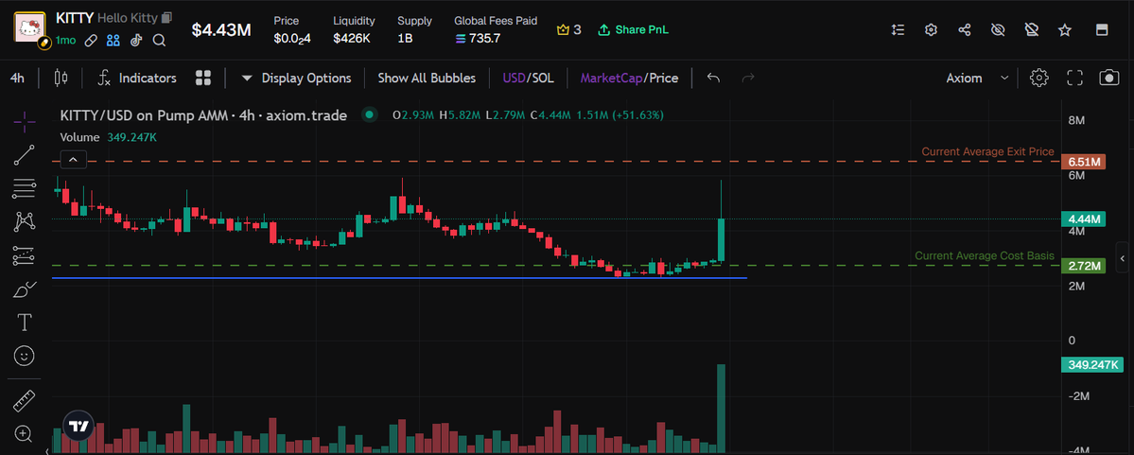This screenshot has height=455, width=1134.
Task: Click the Hello Kitty token avatar
Action: click(x=30, y=28)
